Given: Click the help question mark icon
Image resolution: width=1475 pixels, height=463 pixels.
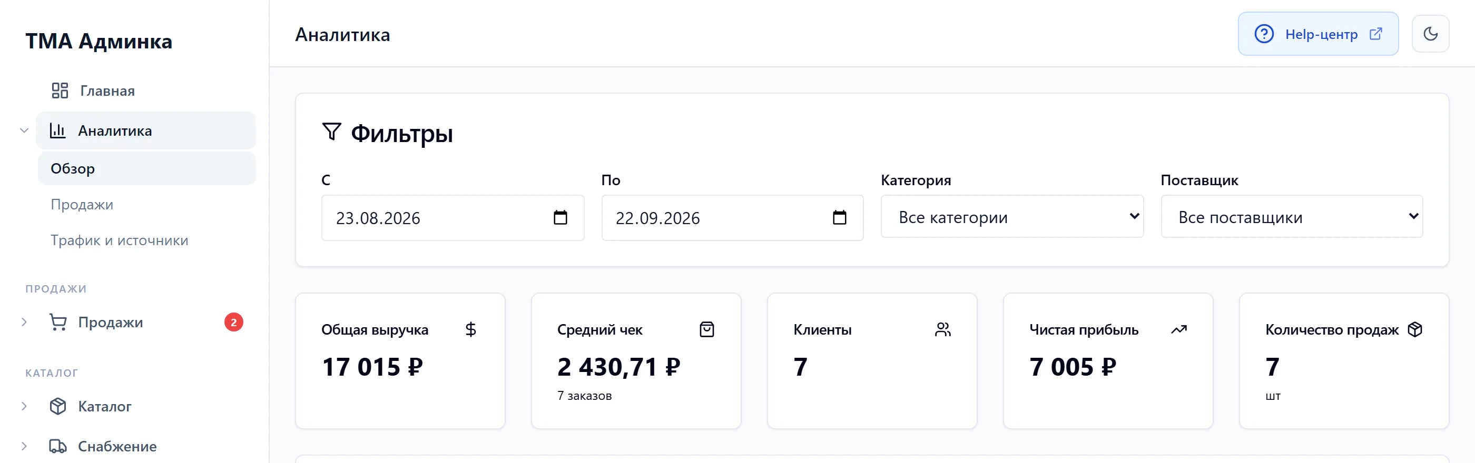Looking at the screenshot, I should tap(1264, 34).
